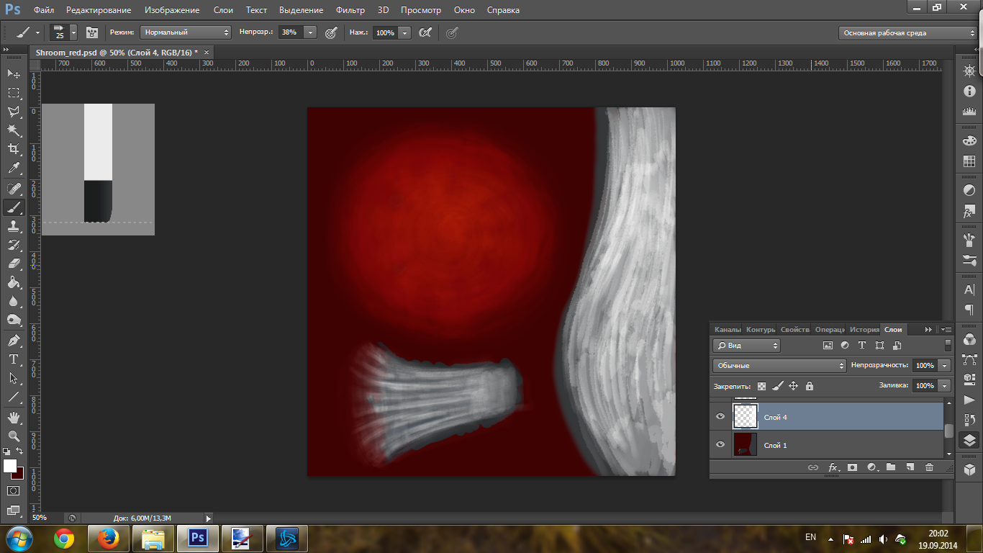The width and height of the screenshot is (983, 553).
Task: Open Firefox from the taskbar
Action: [109, 538]
